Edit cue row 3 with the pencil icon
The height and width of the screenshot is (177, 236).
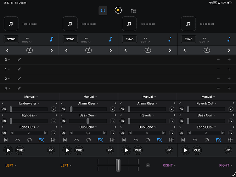coord(19,60)
